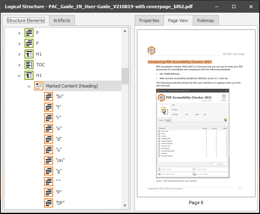Close the Logical Structure window
Image resolution: width=260 pixels, height=214 pixels.
coord(251,7)
